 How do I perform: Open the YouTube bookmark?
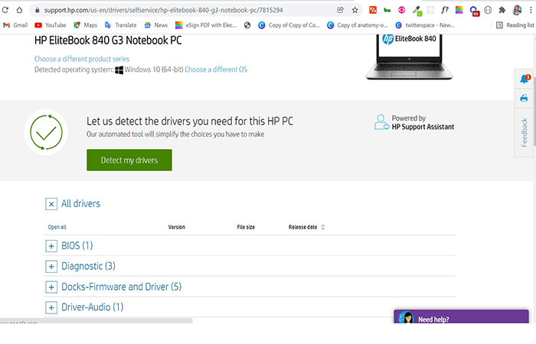click(x=50, y=24)
